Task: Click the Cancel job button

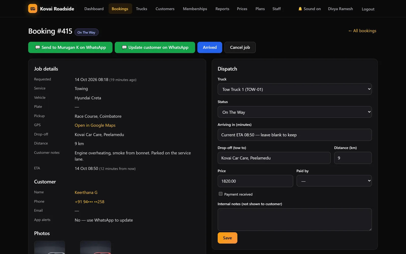Action: coord(240,47)
